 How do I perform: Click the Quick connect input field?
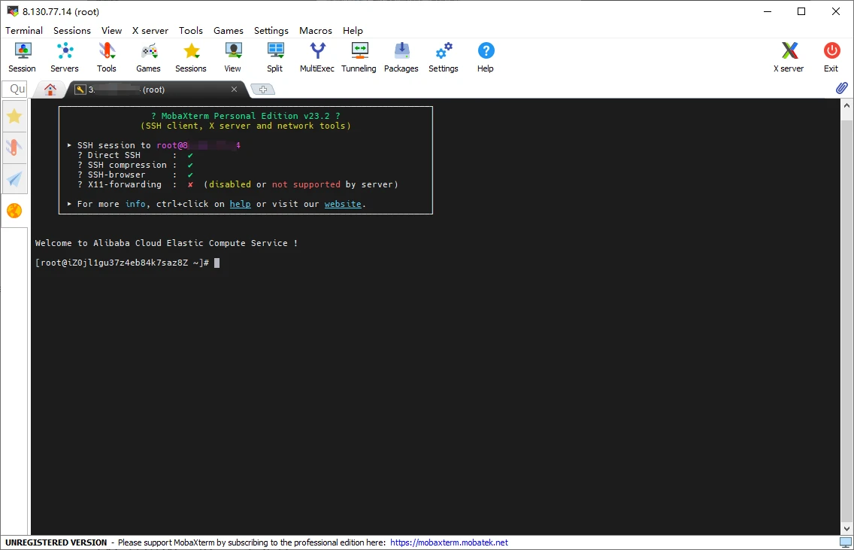tap(15, 89)
